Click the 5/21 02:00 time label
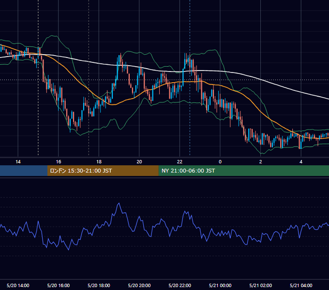The width and height of the screenshot is (329, 290). pos(261,285)
